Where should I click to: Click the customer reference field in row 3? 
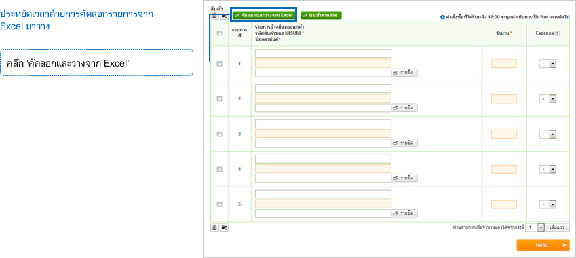coord(323,124)
